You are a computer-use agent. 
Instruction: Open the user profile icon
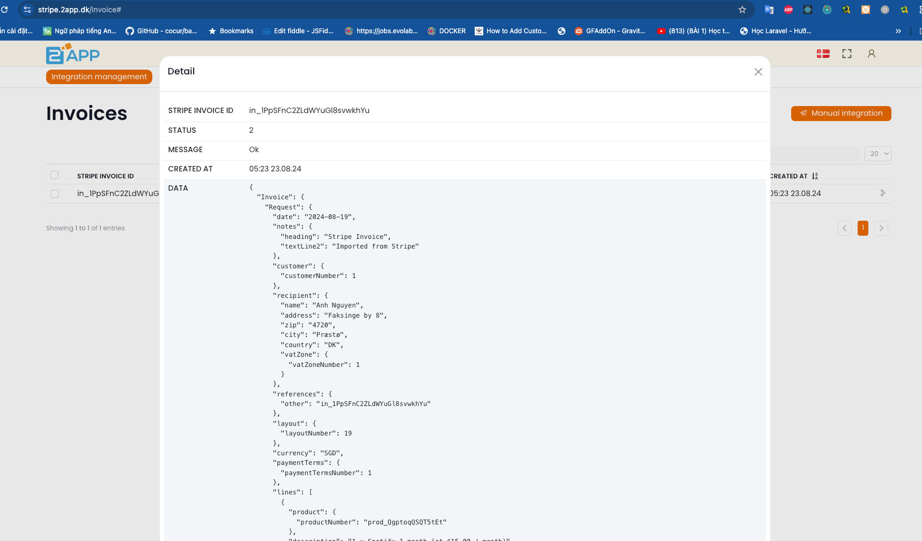871,54
